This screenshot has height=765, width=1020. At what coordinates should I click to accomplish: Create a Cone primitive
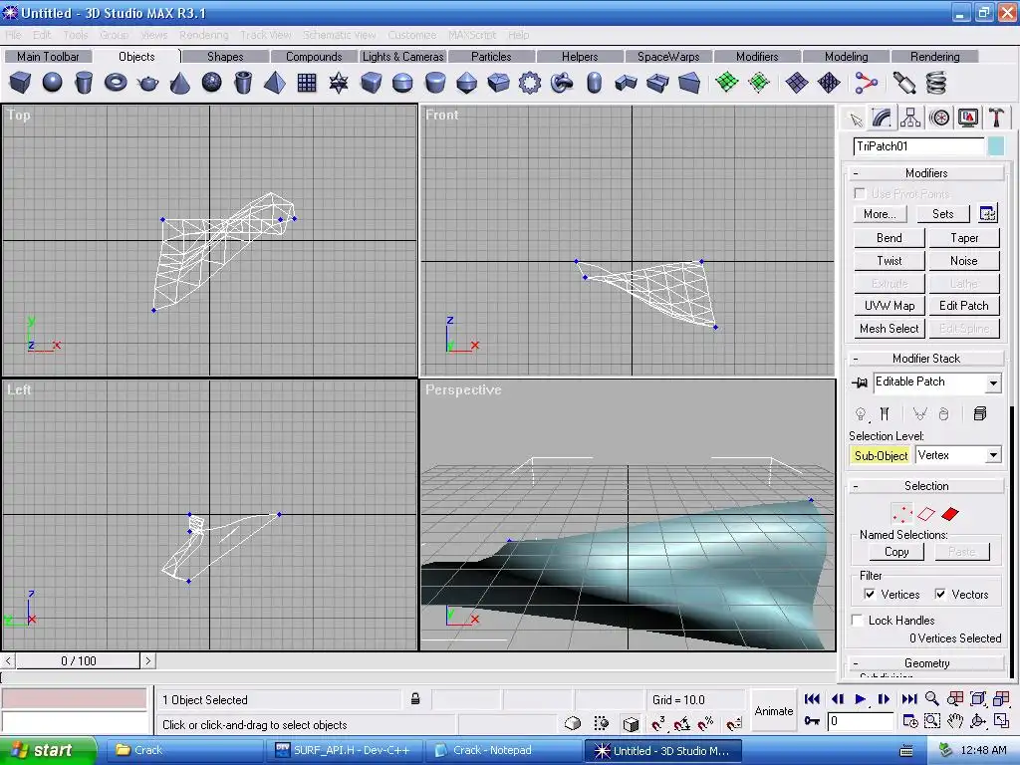179,83
